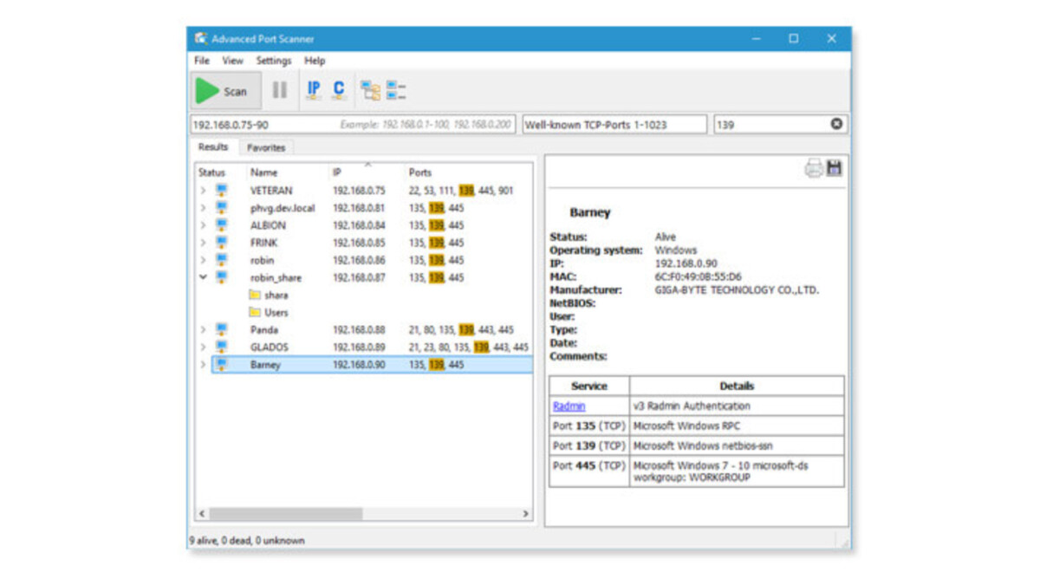The height and width of the screenshot is (585, 1040).
Task: Click the horizontal scrollbar in results list
Action: (x=286, y=514)
